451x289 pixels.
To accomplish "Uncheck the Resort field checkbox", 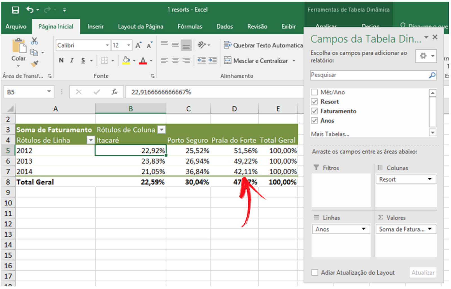I will 314,102.
